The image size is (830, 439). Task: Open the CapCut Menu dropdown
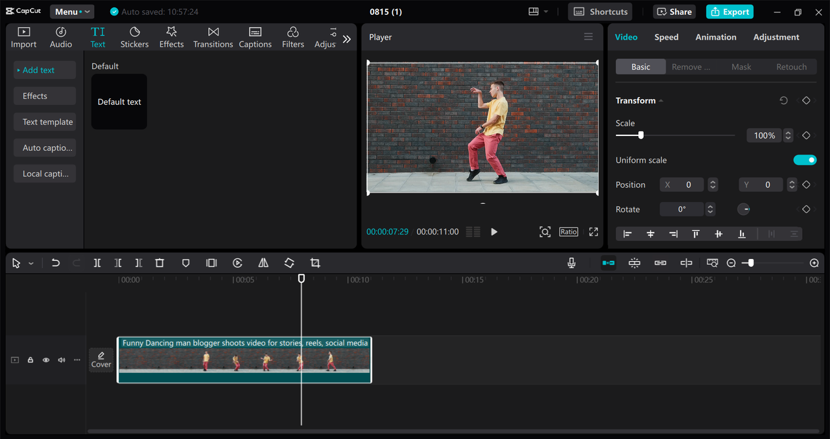72,12
